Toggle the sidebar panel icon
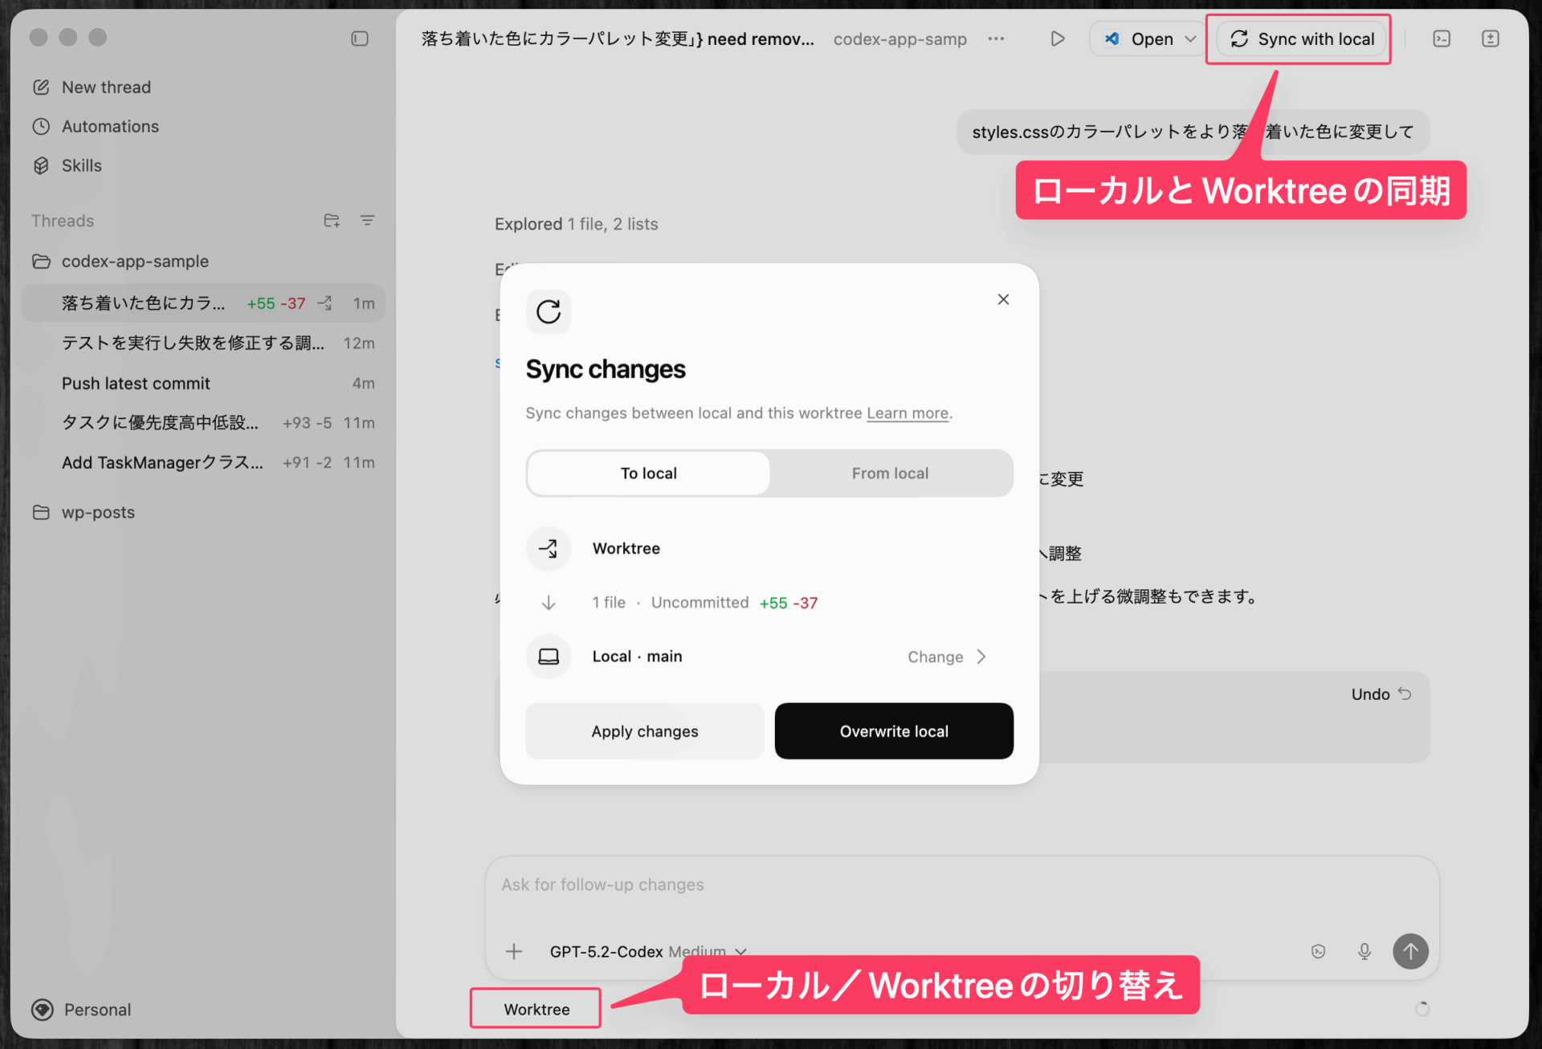 coord(359,39)
